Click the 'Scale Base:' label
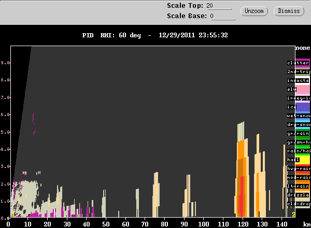Screen dimensions: 311x228 [187, 16]
